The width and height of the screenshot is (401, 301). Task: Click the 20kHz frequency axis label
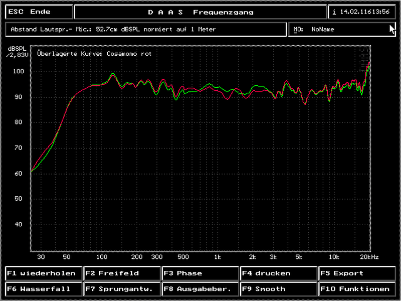tap(369, 257)
